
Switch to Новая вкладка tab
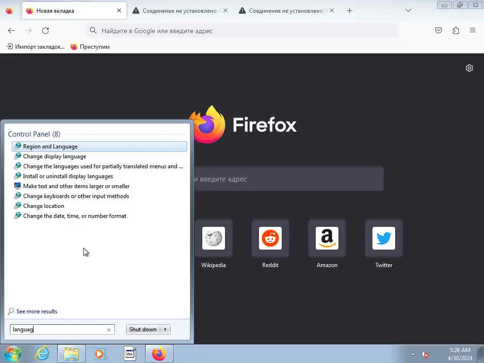click(74, 11)
